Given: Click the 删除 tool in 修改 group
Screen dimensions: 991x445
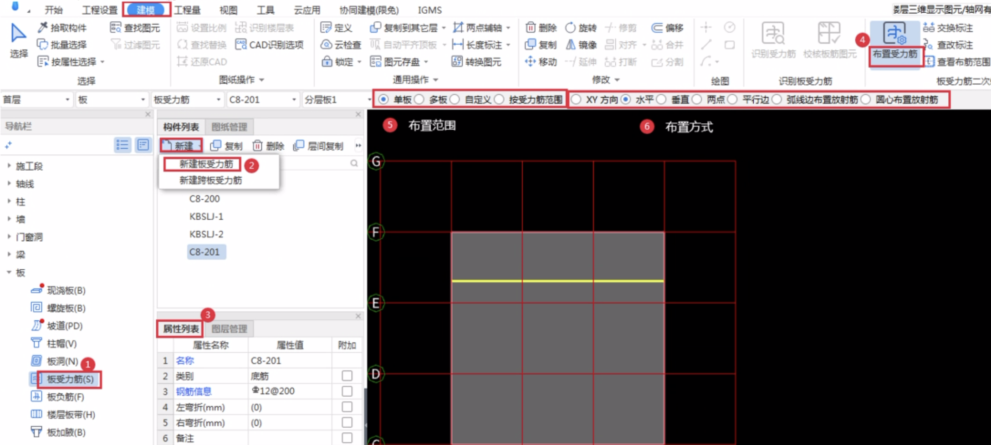Looking at the screenshot, I should [541, 28].
